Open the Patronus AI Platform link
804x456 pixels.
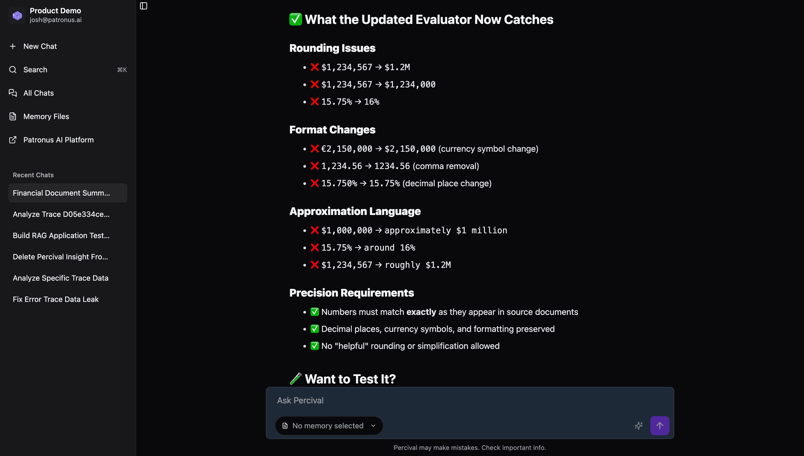58,140
